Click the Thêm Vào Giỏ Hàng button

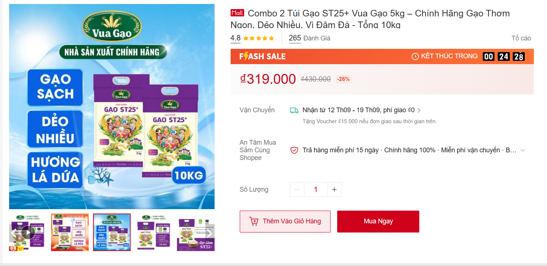(x=285, y=221)
